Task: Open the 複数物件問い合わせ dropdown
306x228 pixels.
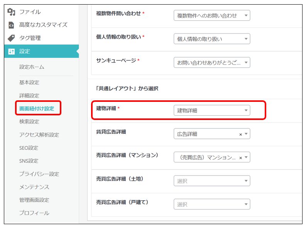Action: coord(212,15)
